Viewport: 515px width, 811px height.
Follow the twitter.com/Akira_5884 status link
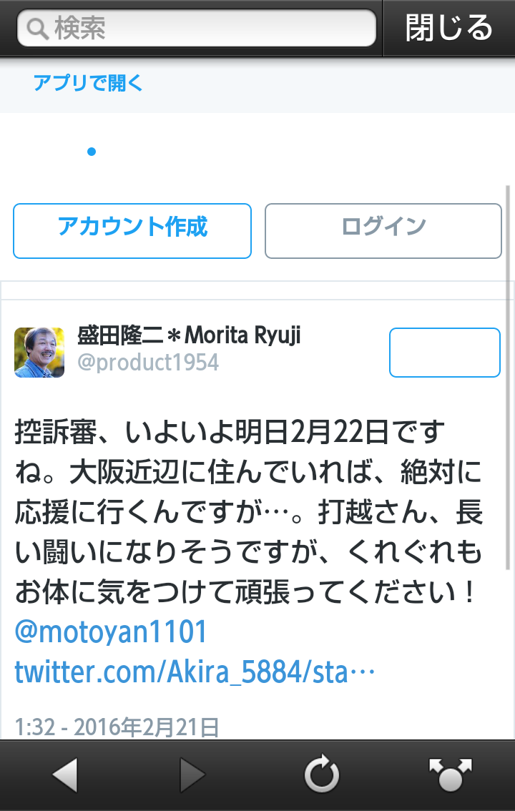click(x=195, y=672)
